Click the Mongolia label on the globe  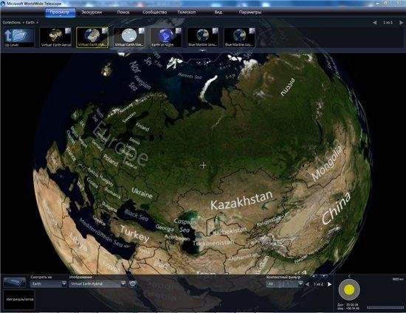pos(326,163)
